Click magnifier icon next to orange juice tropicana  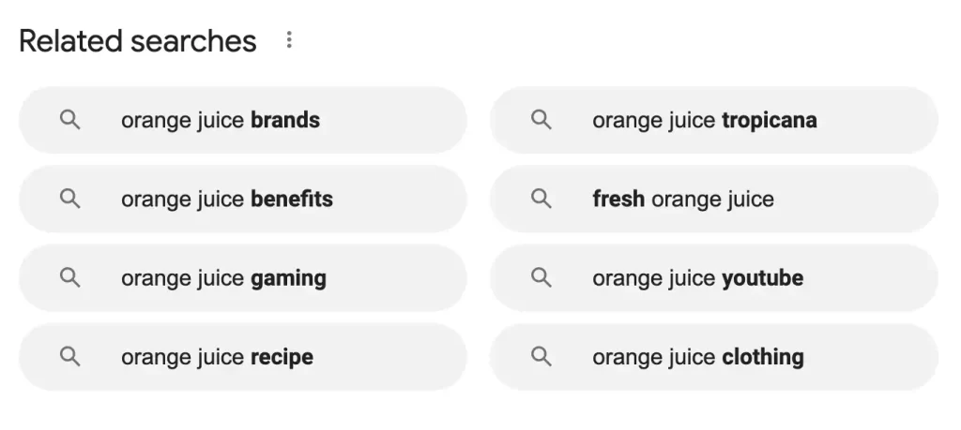542,120
